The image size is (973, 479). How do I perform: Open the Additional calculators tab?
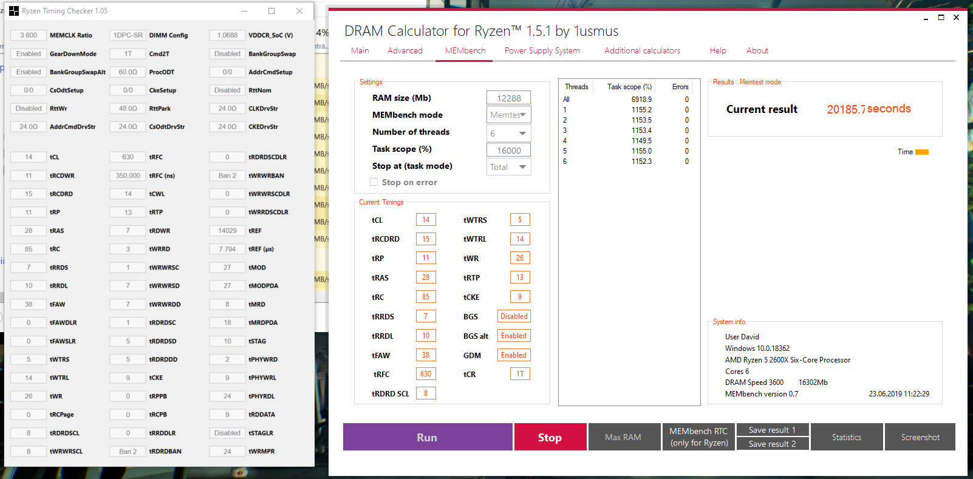(642, 51)
